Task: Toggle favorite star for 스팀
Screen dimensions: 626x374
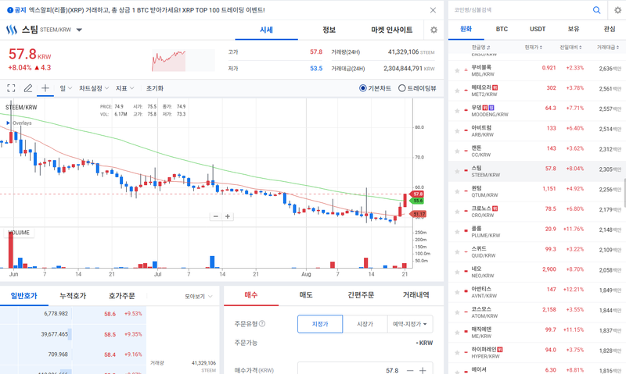Action: pyautogui.click(x=457, y=171)
